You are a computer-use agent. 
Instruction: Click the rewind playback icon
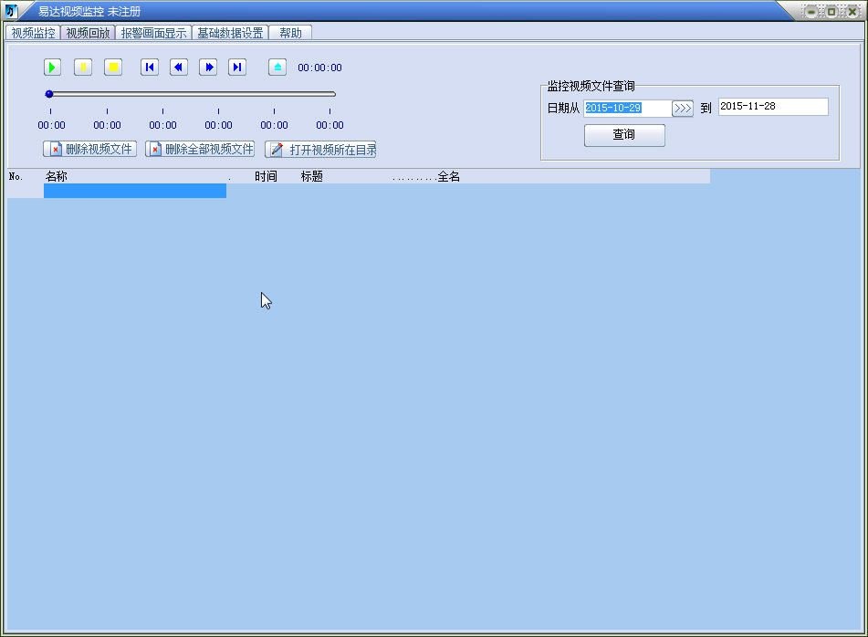[179, 68]
